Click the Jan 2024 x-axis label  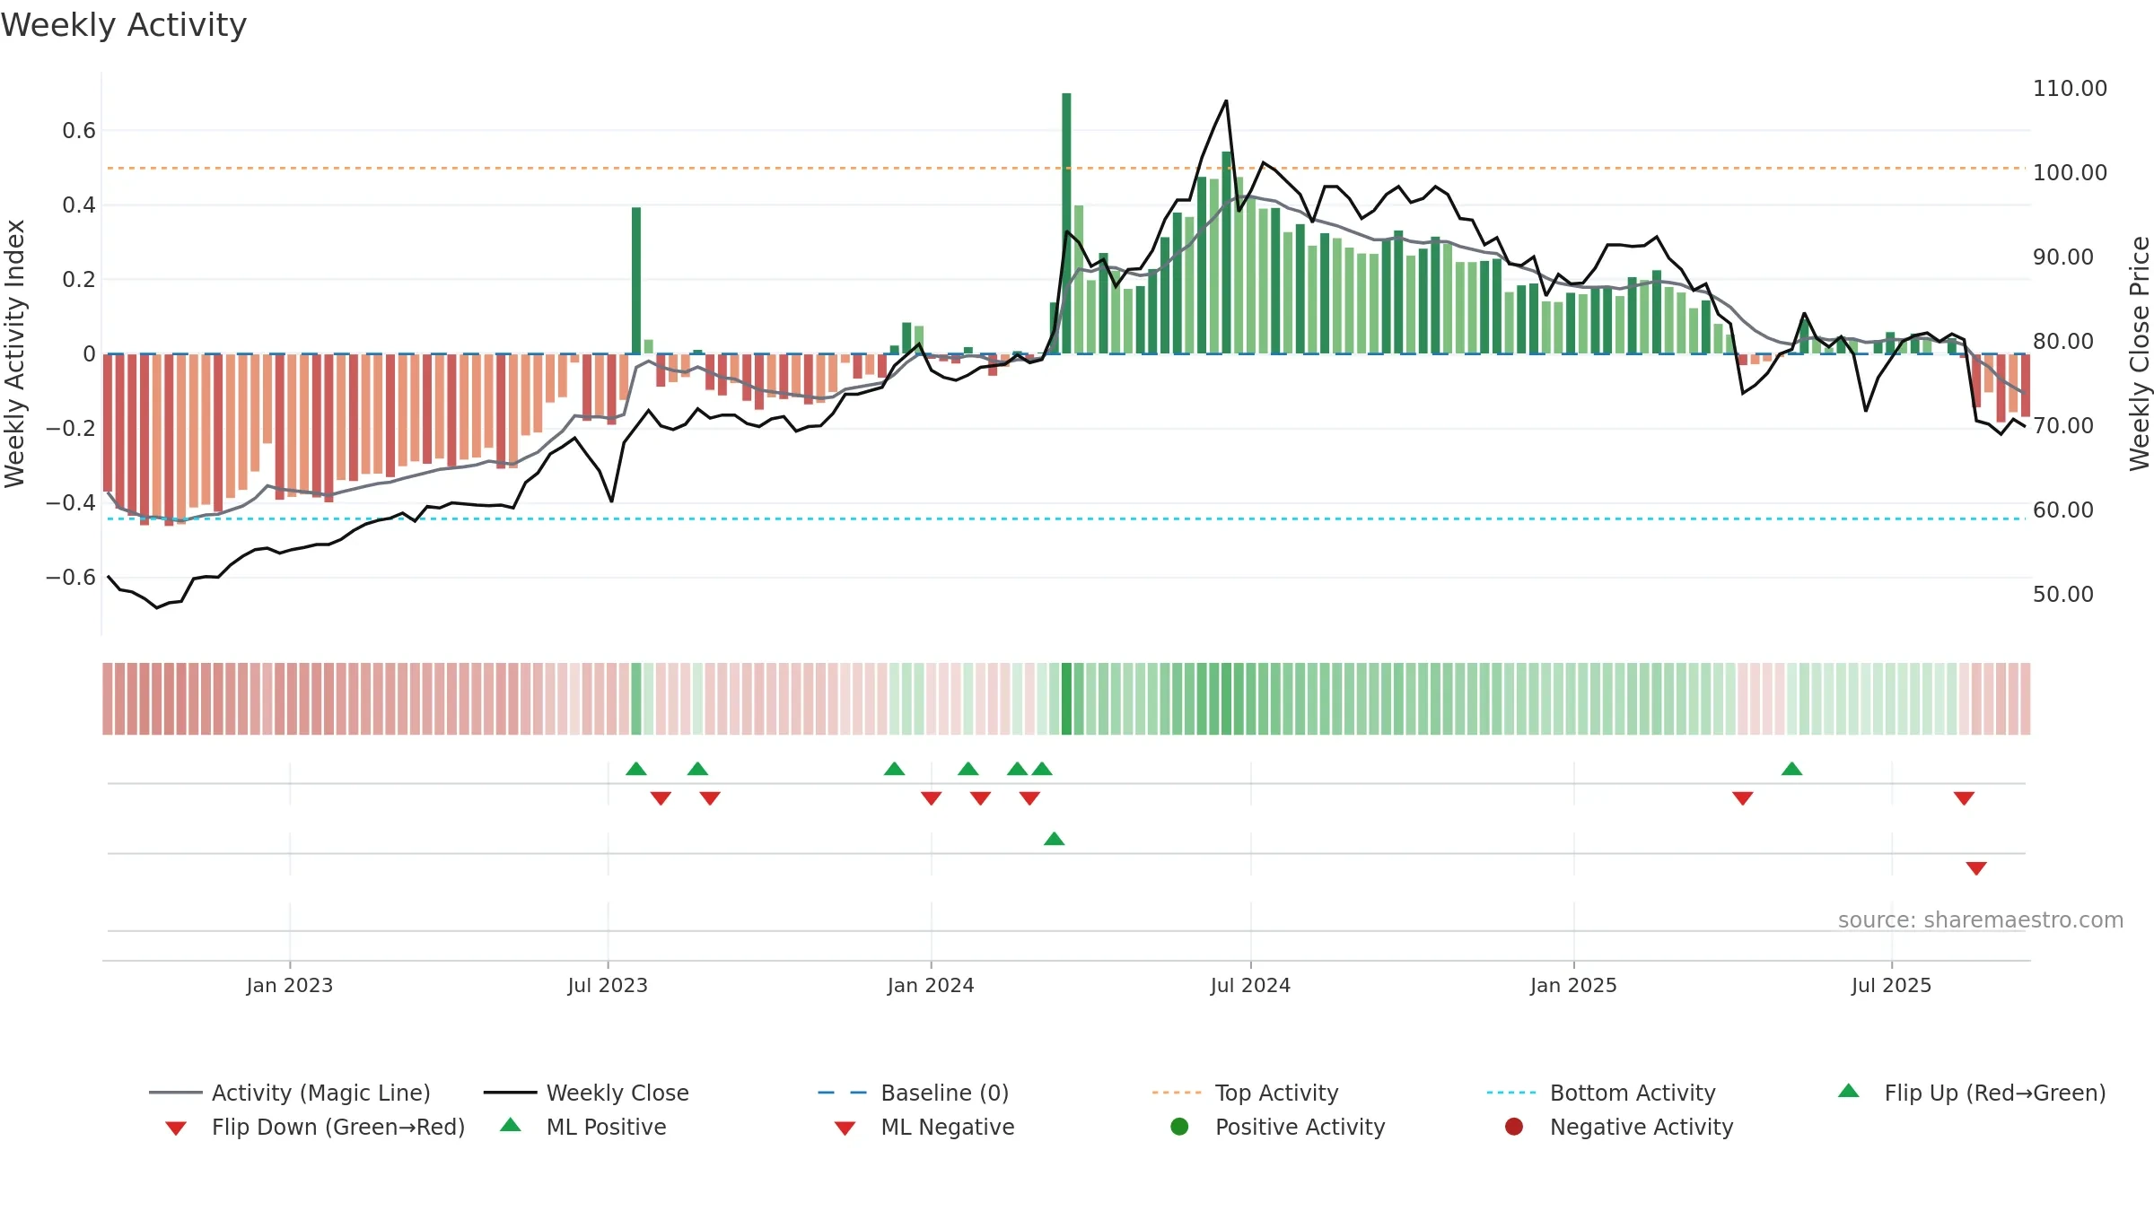click(x=931, y=985)
